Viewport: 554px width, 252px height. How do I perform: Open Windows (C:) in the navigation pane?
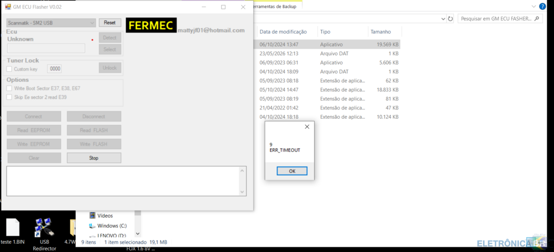coord(112,225)
